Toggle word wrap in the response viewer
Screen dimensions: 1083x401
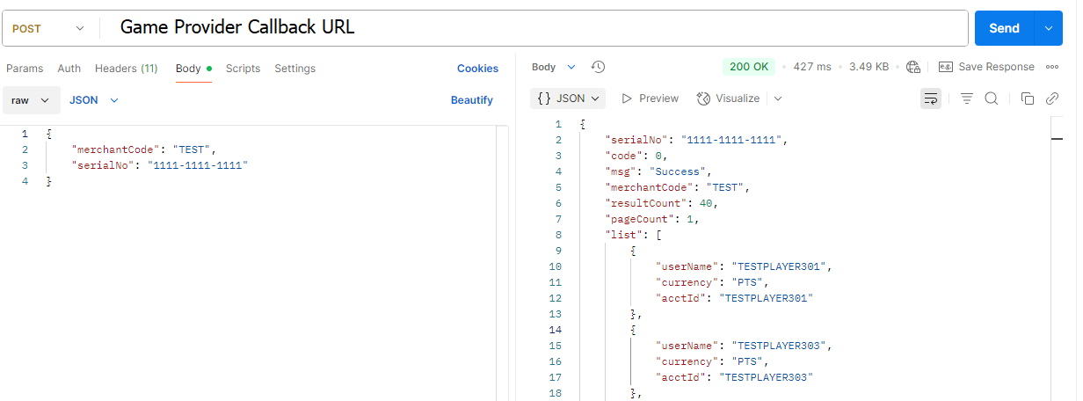(x=930, y=98)
